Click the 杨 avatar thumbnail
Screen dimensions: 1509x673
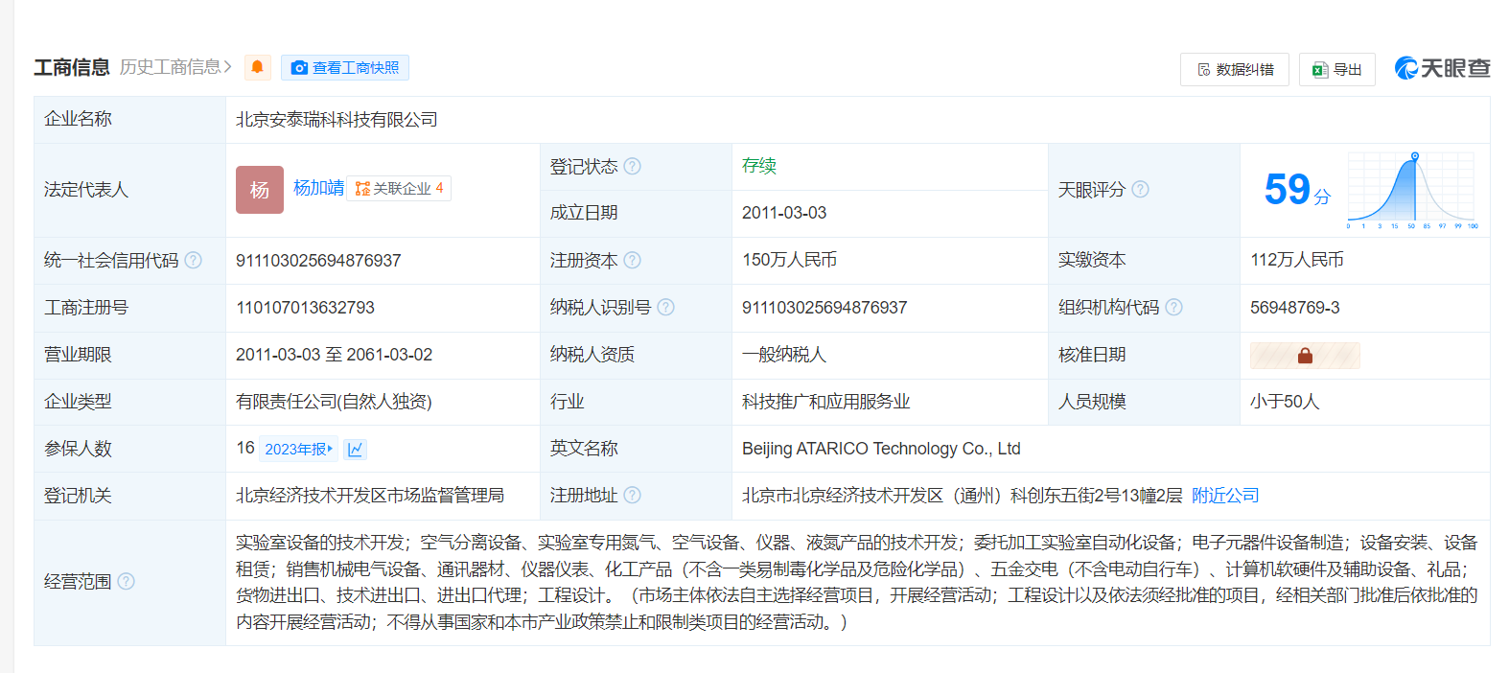click(x=260, y=190)
